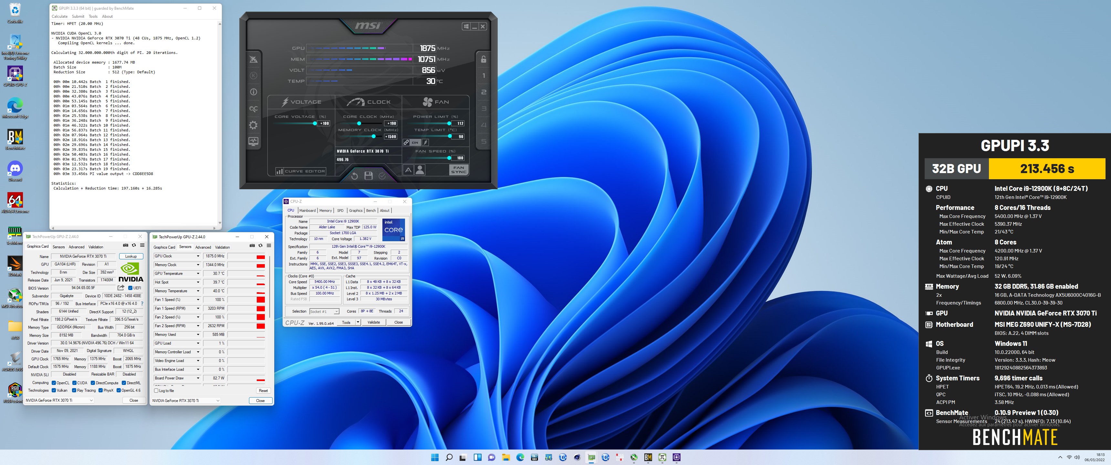Click user-defined fan profile icon in Afterburner
This screenshot has height=465, width=1111.
coord(420,170)
